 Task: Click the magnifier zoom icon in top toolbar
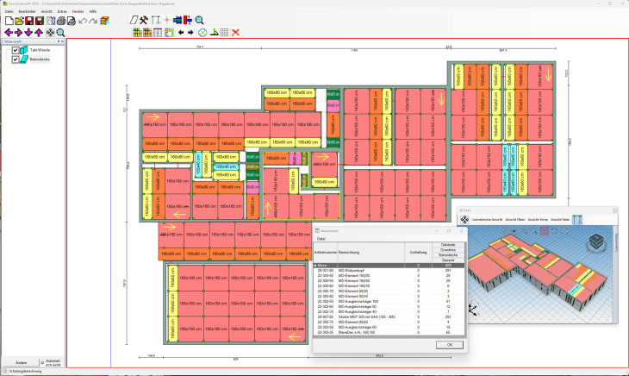point(199,20)
